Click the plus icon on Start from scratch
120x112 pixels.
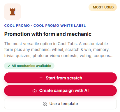[41, 78]
